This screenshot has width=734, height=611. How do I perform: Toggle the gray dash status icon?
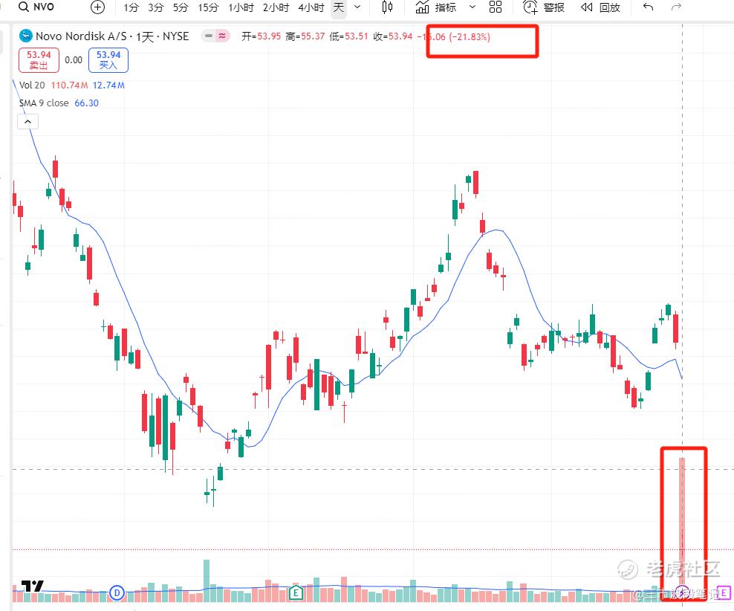point(208,36)
